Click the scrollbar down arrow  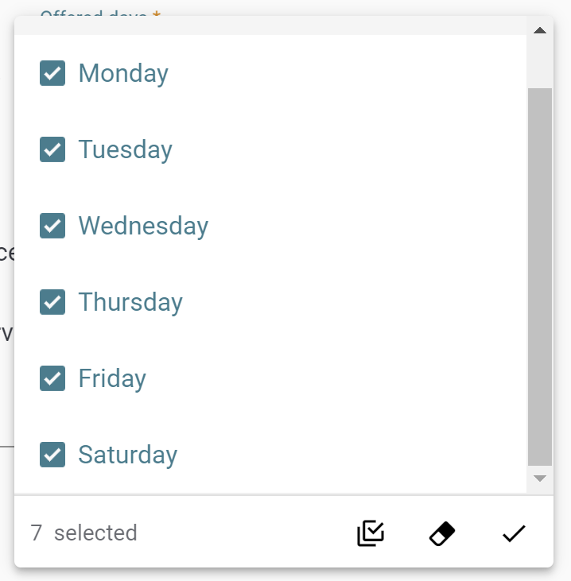540,478
